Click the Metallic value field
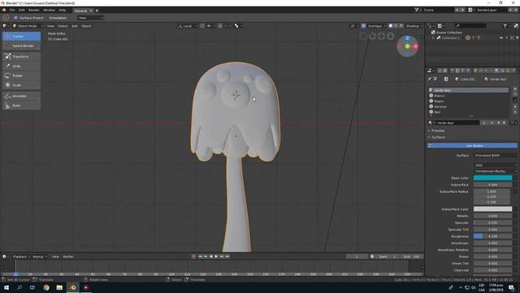The width and height of the screenshot is (520, 293). coord(493,216)
